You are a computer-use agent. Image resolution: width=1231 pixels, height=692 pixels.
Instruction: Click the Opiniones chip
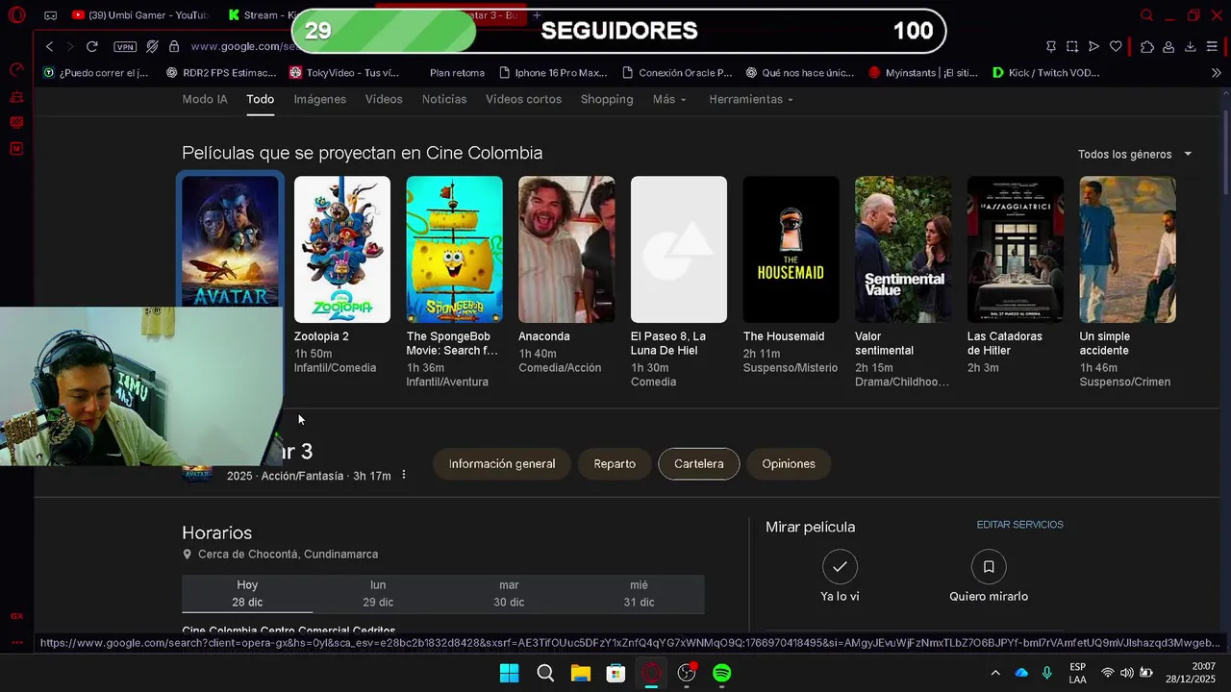(789, 463)
